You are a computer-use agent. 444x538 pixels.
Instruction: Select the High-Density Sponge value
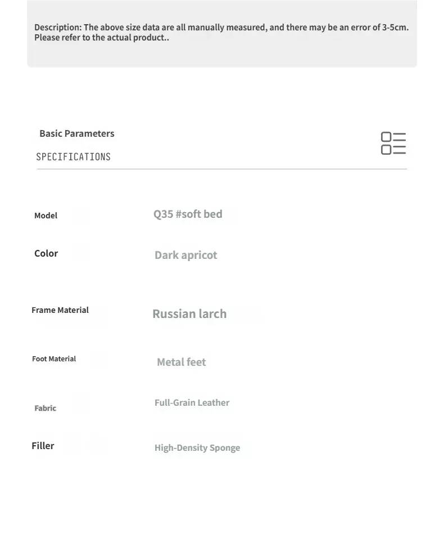pyautogui.click(x=197, y=448)
